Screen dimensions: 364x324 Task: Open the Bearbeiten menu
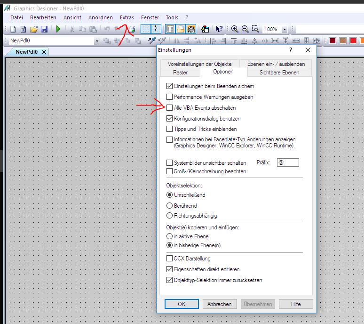coord(43,17)
